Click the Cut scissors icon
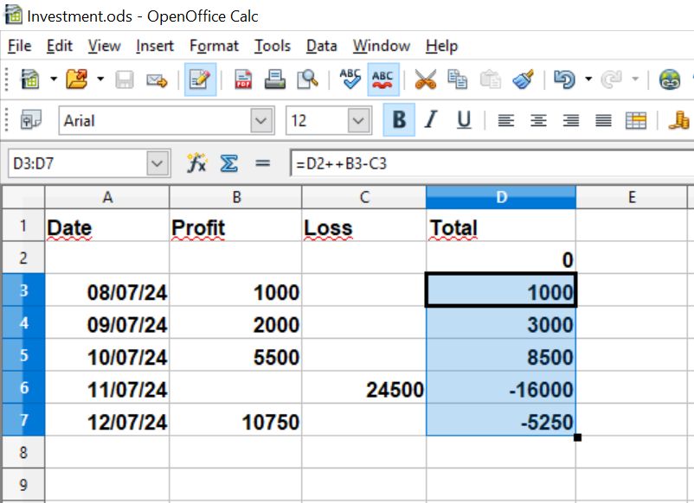The height and width of the screenshot is (503, 694). point(425,80)
